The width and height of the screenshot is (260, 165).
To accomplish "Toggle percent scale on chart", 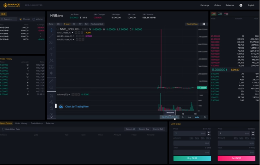I will coord(183,117).
